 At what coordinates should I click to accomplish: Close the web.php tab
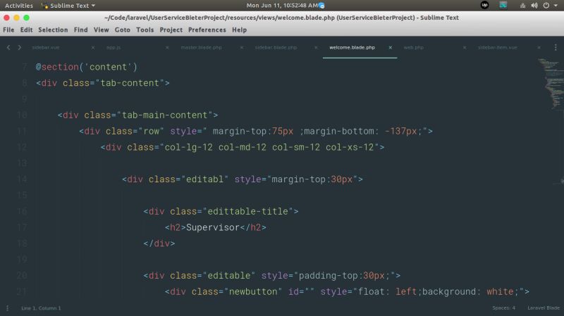pyautogui.click(x=465, y=47)
